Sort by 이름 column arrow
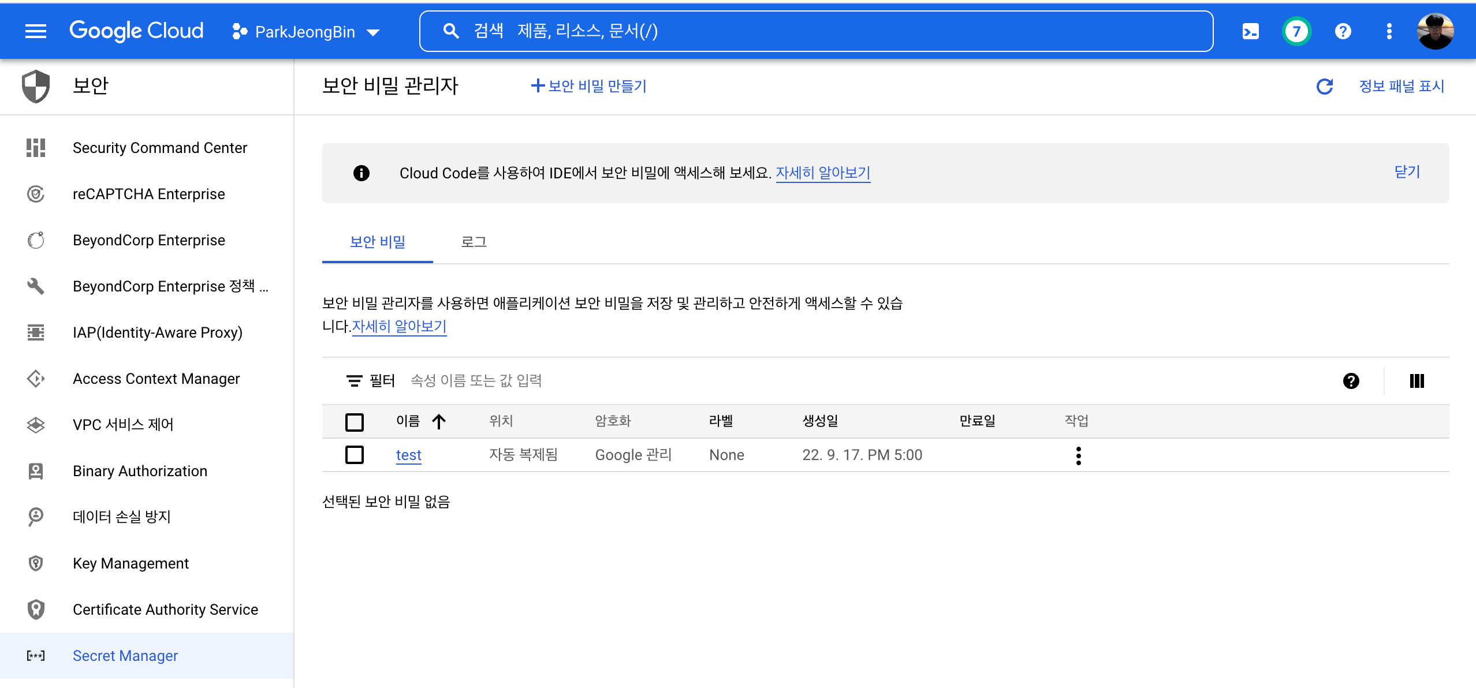This screenshot has width=1476, height=688. pos(439,422)
